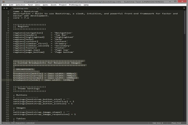Click the '; Images' comment line
Viewport: 188px width, 125px height.
pos(19,108)
